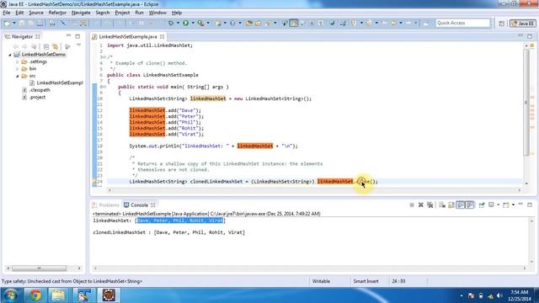The image size is (539, 303).
Task: Toggle Show Console on standard out change
Action: click(x=461, y=205)
